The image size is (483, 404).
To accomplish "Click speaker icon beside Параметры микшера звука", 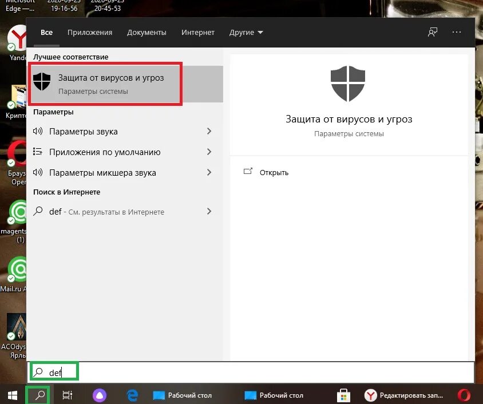I will tap(38, 172).
